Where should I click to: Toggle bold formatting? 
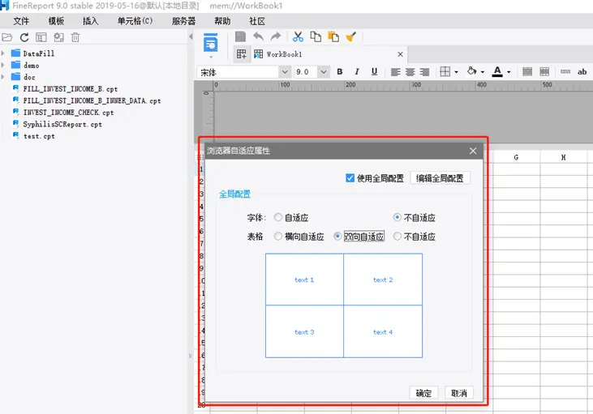(x=340, y=72)
